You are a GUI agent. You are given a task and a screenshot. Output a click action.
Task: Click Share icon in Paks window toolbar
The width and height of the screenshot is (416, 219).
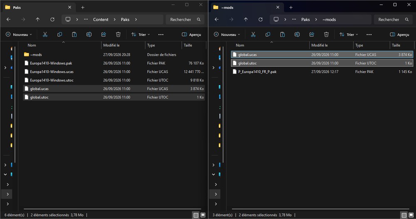pos(104,34)
